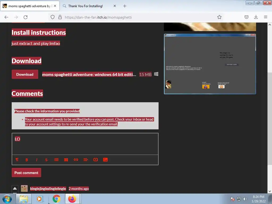Switch to Thank You For Installing tab
Screen dimensions: 272x204
click(x=86, y=6)
